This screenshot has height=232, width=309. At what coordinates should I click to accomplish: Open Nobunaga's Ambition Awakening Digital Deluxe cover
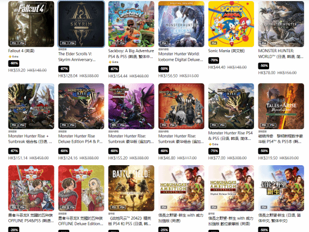coord(231,188)
